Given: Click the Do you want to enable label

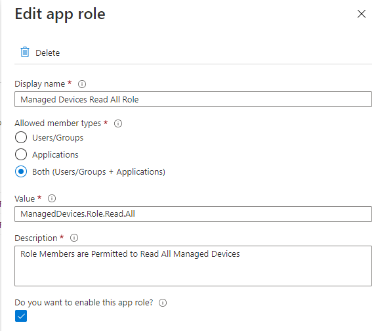Looking at the screenshot, I should point(84,303).
